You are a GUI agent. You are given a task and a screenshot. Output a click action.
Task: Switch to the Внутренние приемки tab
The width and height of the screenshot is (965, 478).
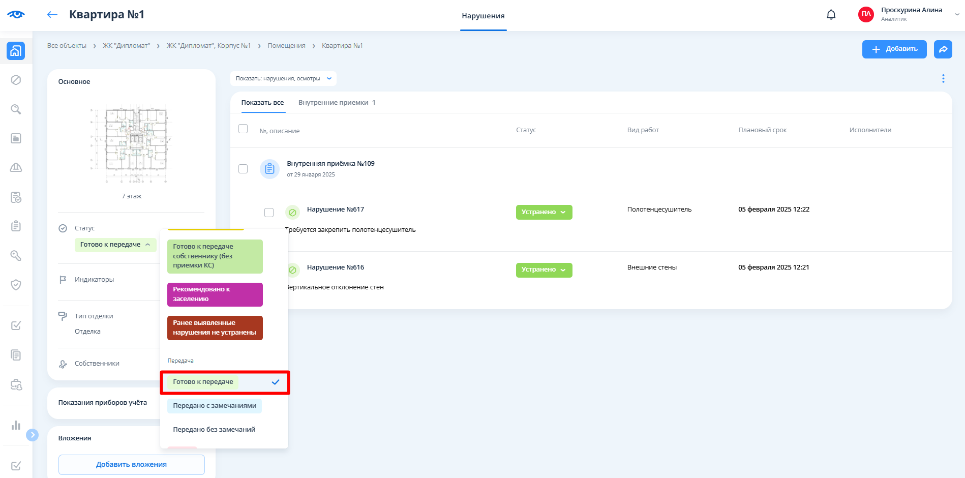coord(336,103)
